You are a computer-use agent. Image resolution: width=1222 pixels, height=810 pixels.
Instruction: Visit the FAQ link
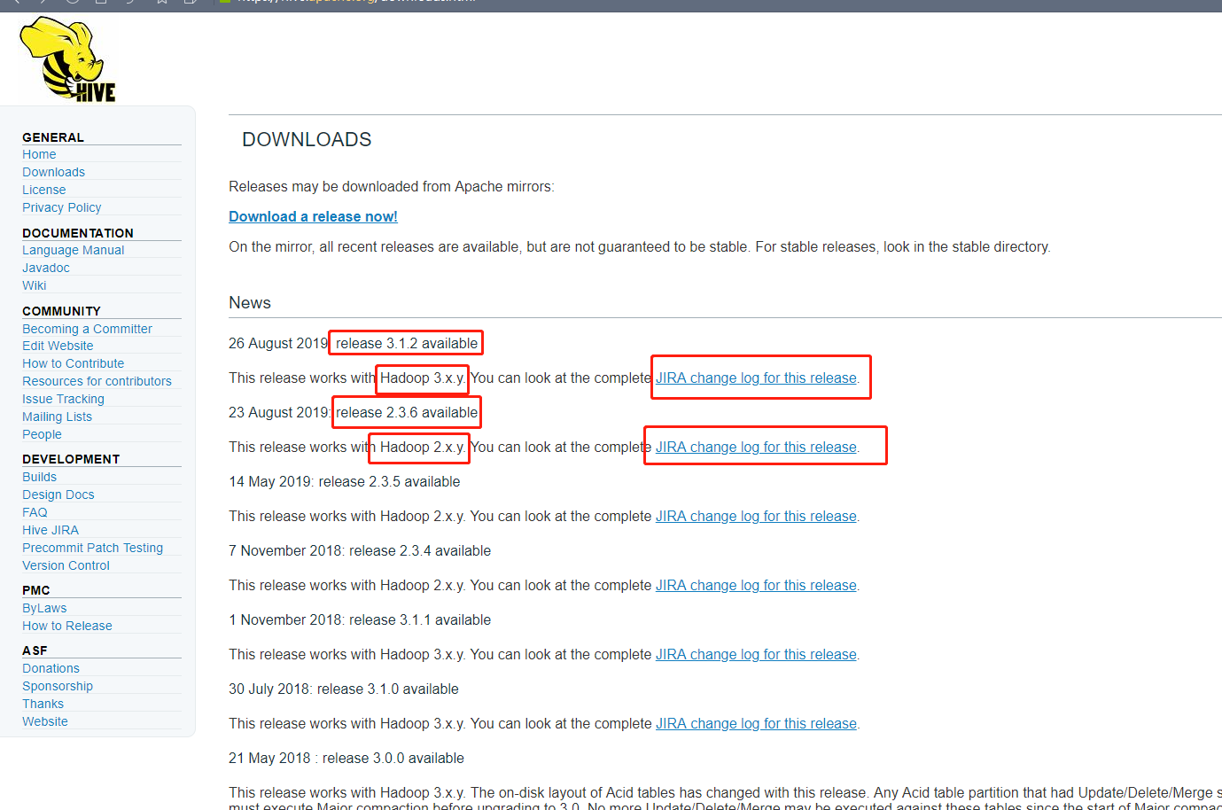(x=35, y=512)
